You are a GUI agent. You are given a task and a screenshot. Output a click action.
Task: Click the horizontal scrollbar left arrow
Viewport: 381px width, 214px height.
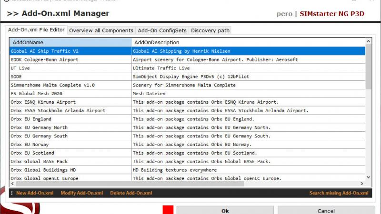tap(13, 184)
